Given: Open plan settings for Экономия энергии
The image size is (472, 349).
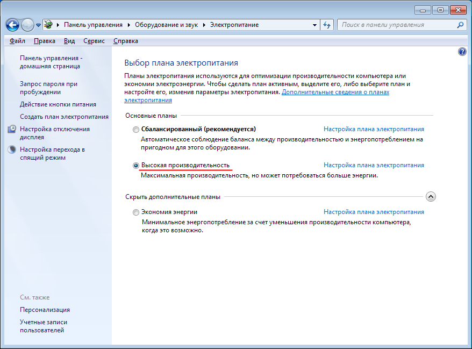Looking at the screenshot, I should (374, 212).
